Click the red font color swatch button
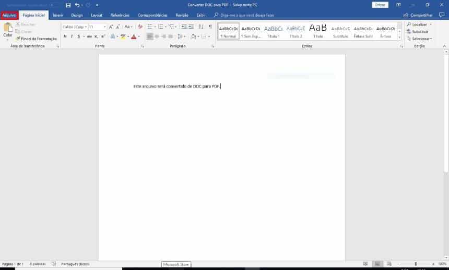This screenshot has height=270, width=449. tap(134, 36)
